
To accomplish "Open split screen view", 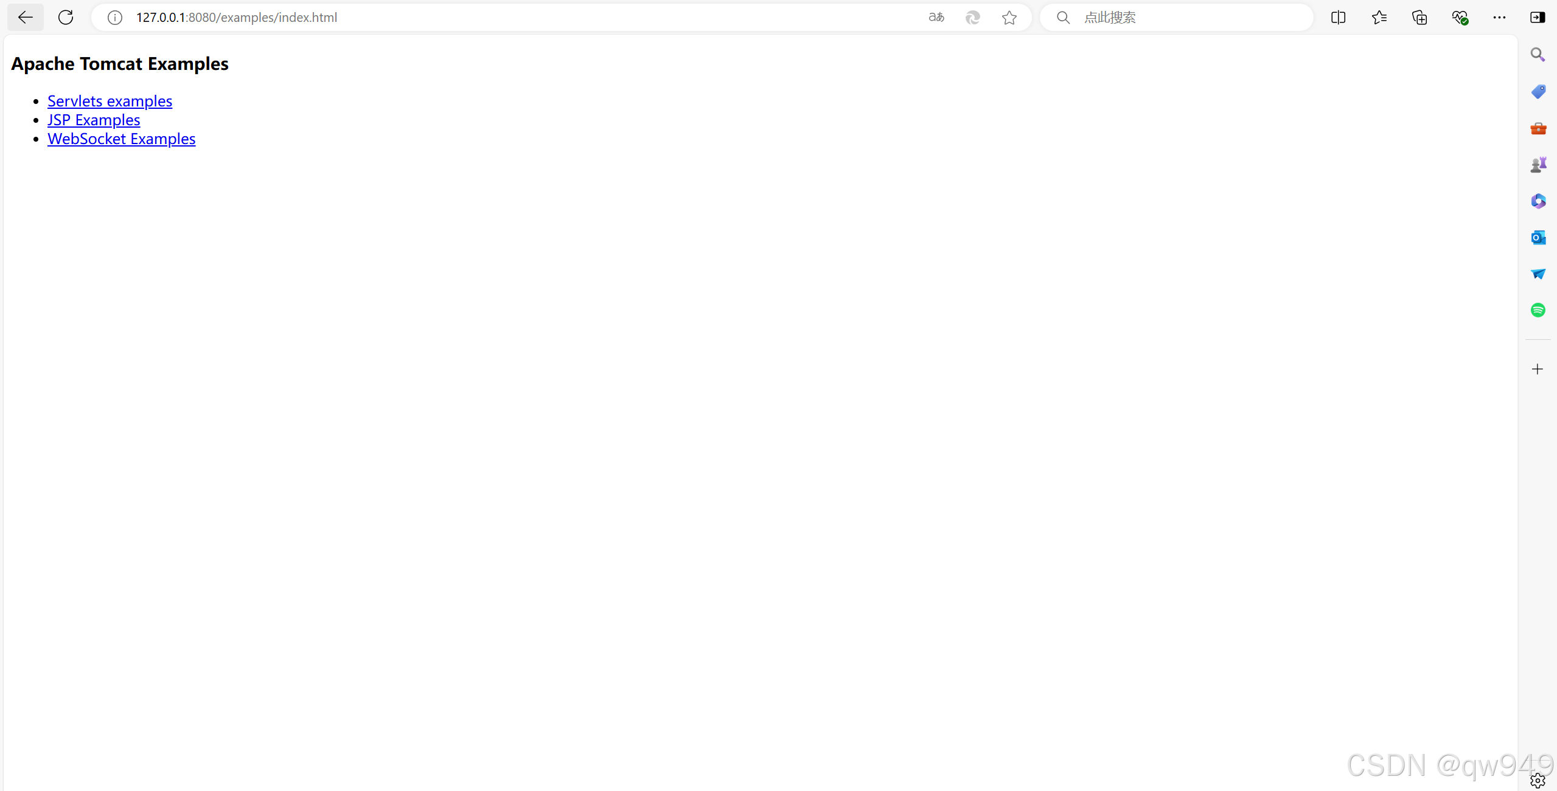I will [1338, 18].
